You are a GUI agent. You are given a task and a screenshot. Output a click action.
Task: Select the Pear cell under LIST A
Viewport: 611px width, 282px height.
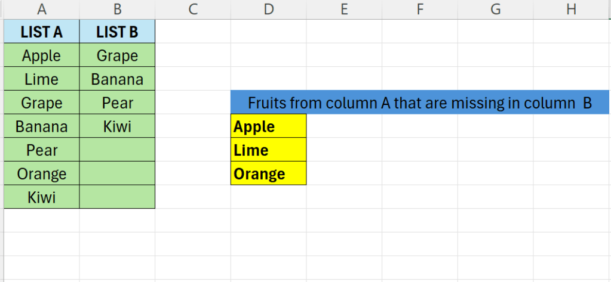coord(41,150)
